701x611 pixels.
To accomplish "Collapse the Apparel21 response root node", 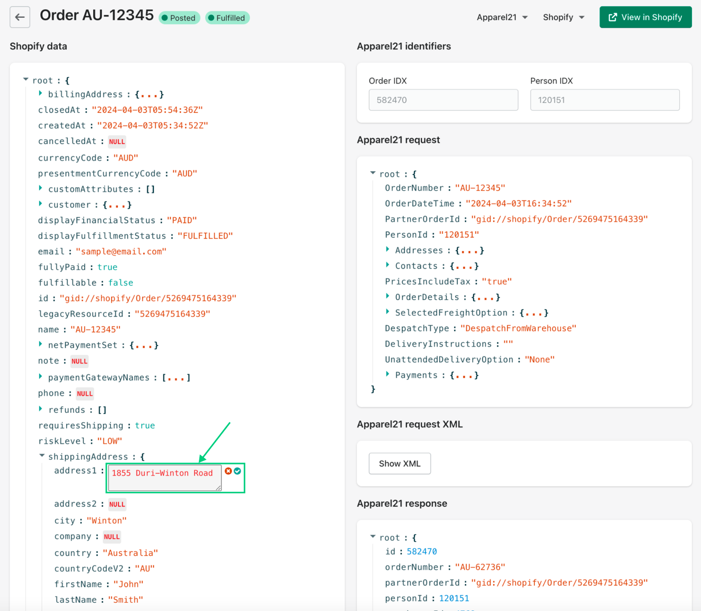I will point(373,537).
